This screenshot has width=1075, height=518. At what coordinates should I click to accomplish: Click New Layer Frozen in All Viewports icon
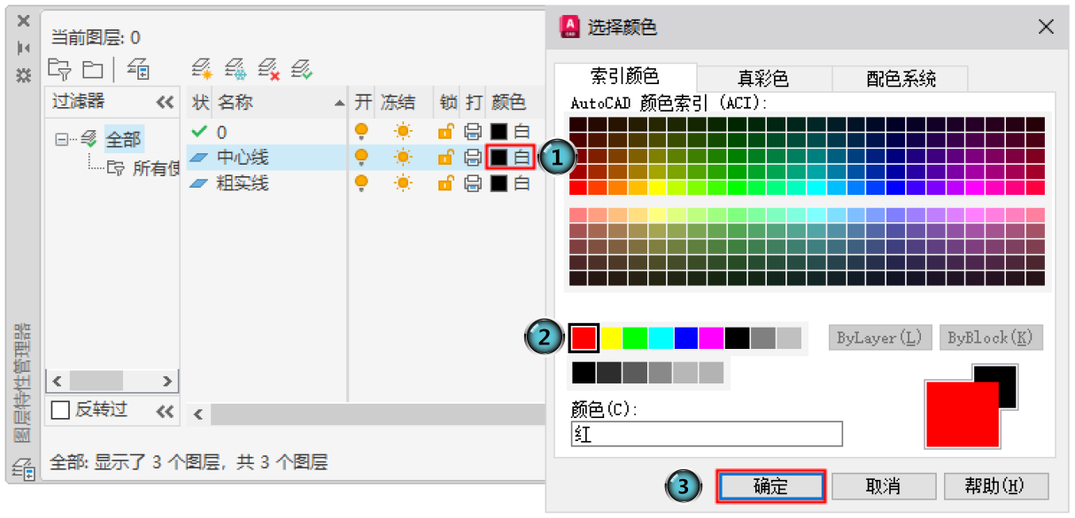[x=235, y=69]
